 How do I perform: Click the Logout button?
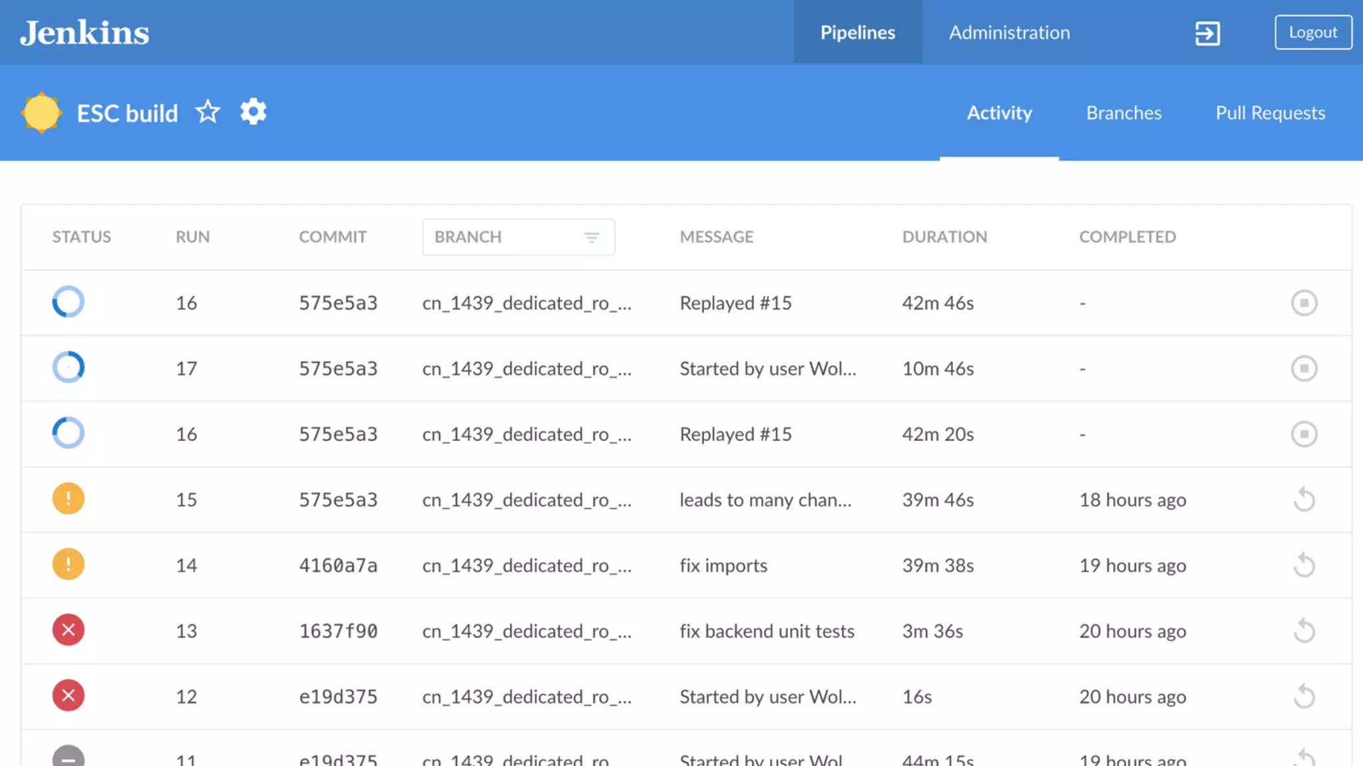point(1312,33)
